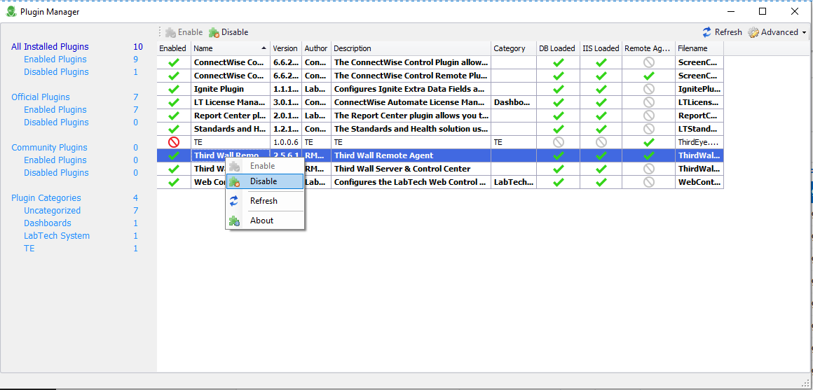This screenshot has height=390, width=813.
Task: Click DB Loaded checkmark for Third Wall Server row
Action: (x=559, y=169)
